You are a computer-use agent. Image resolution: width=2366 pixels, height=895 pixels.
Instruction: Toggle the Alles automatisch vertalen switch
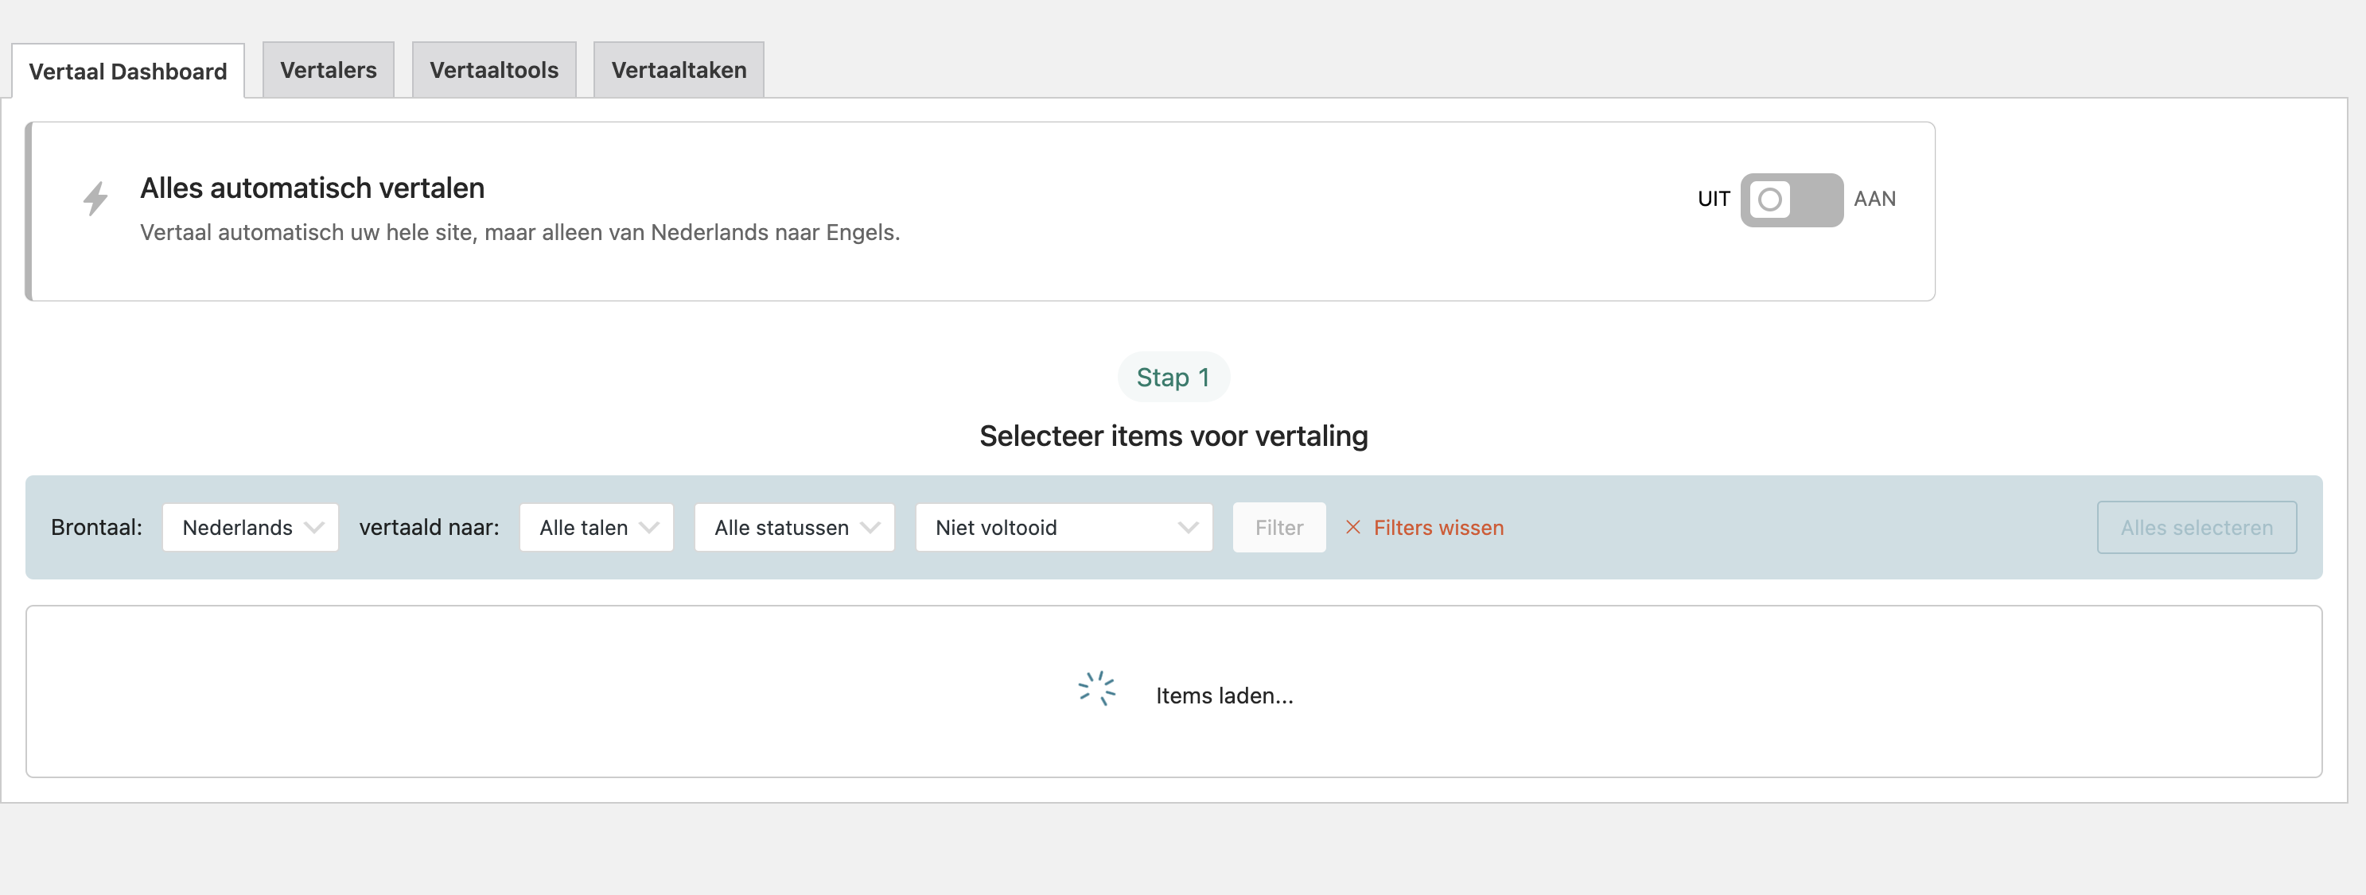click(1791, 200)
